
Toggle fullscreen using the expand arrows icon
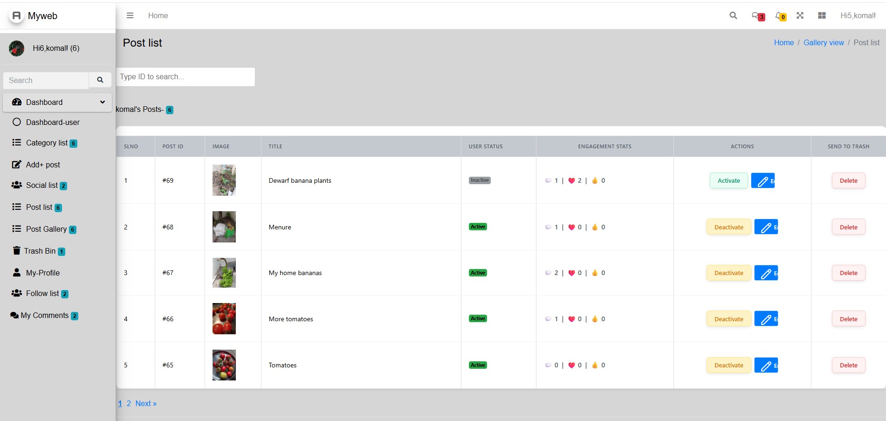[x=800, y=15]
